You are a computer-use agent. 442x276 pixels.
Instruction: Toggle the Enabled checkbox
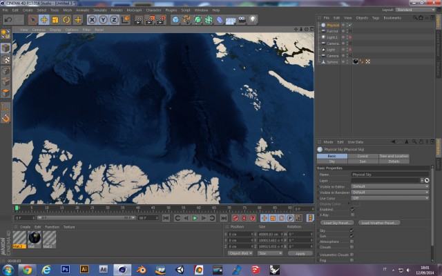(x=352, y=209)
